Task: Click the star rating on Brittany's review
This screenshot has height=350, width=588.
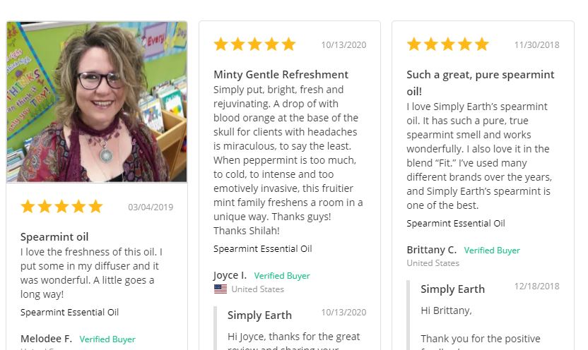Action: [448, 44]
